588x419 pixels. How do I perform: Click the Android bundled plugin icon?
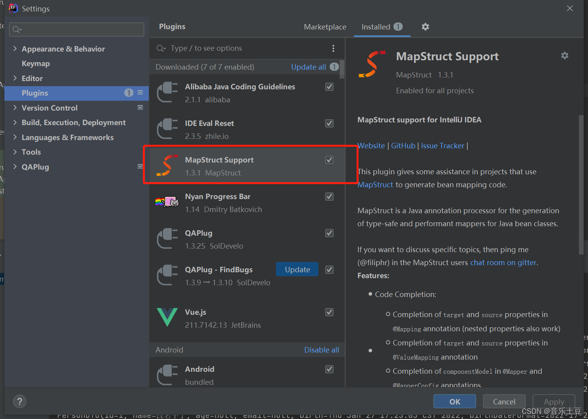[x=167, y=375]
